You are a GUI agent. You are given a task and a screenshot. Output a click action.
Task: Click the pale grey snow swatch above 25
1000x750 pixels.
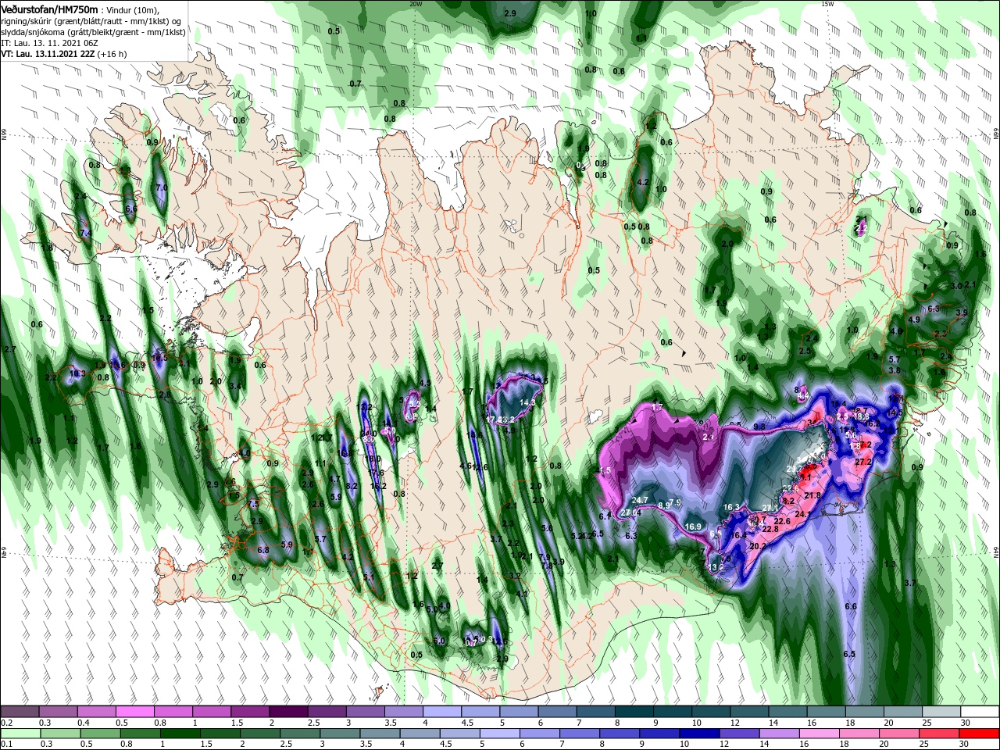click(941, 712)
